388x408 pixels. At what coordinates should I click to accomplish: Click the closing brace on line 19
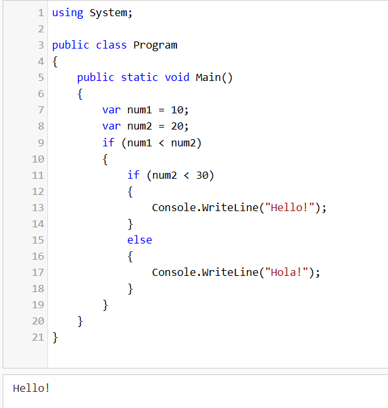click(105, 305)
